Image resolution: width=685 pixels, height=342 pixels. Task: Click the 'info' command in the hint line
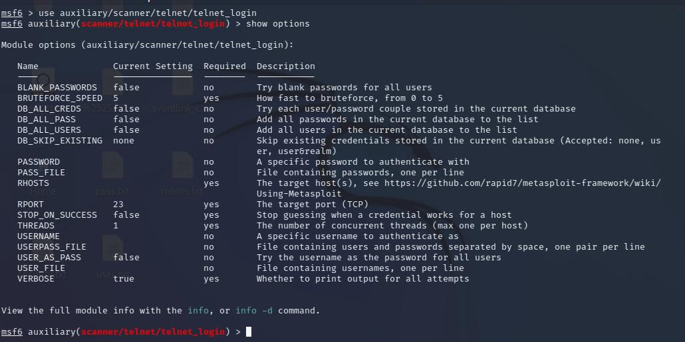198,311
